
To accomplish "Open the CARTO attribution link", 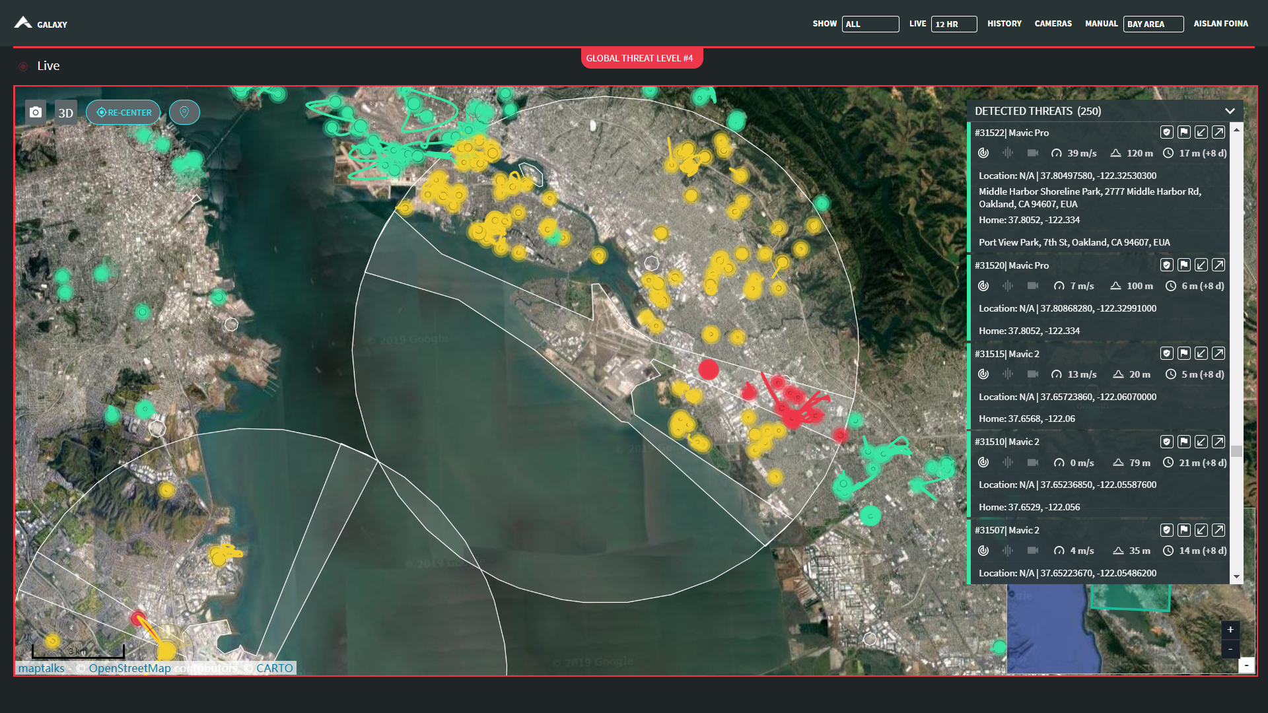I will (275, 668).
